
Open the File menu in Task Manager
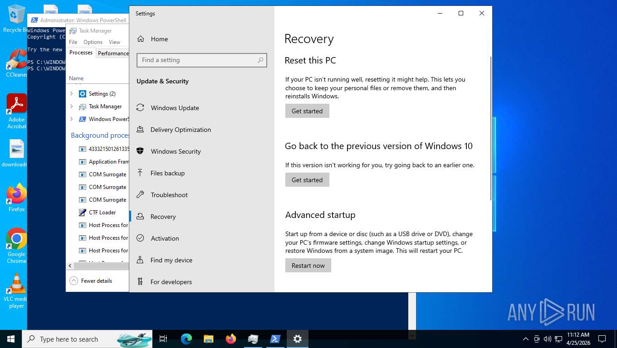coord(73,42)
